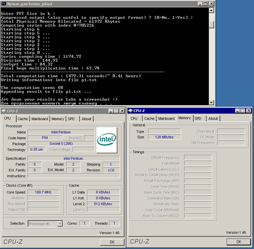
Task: Open About tab in right CPU-Z window
Action: (x=213, y=118)
